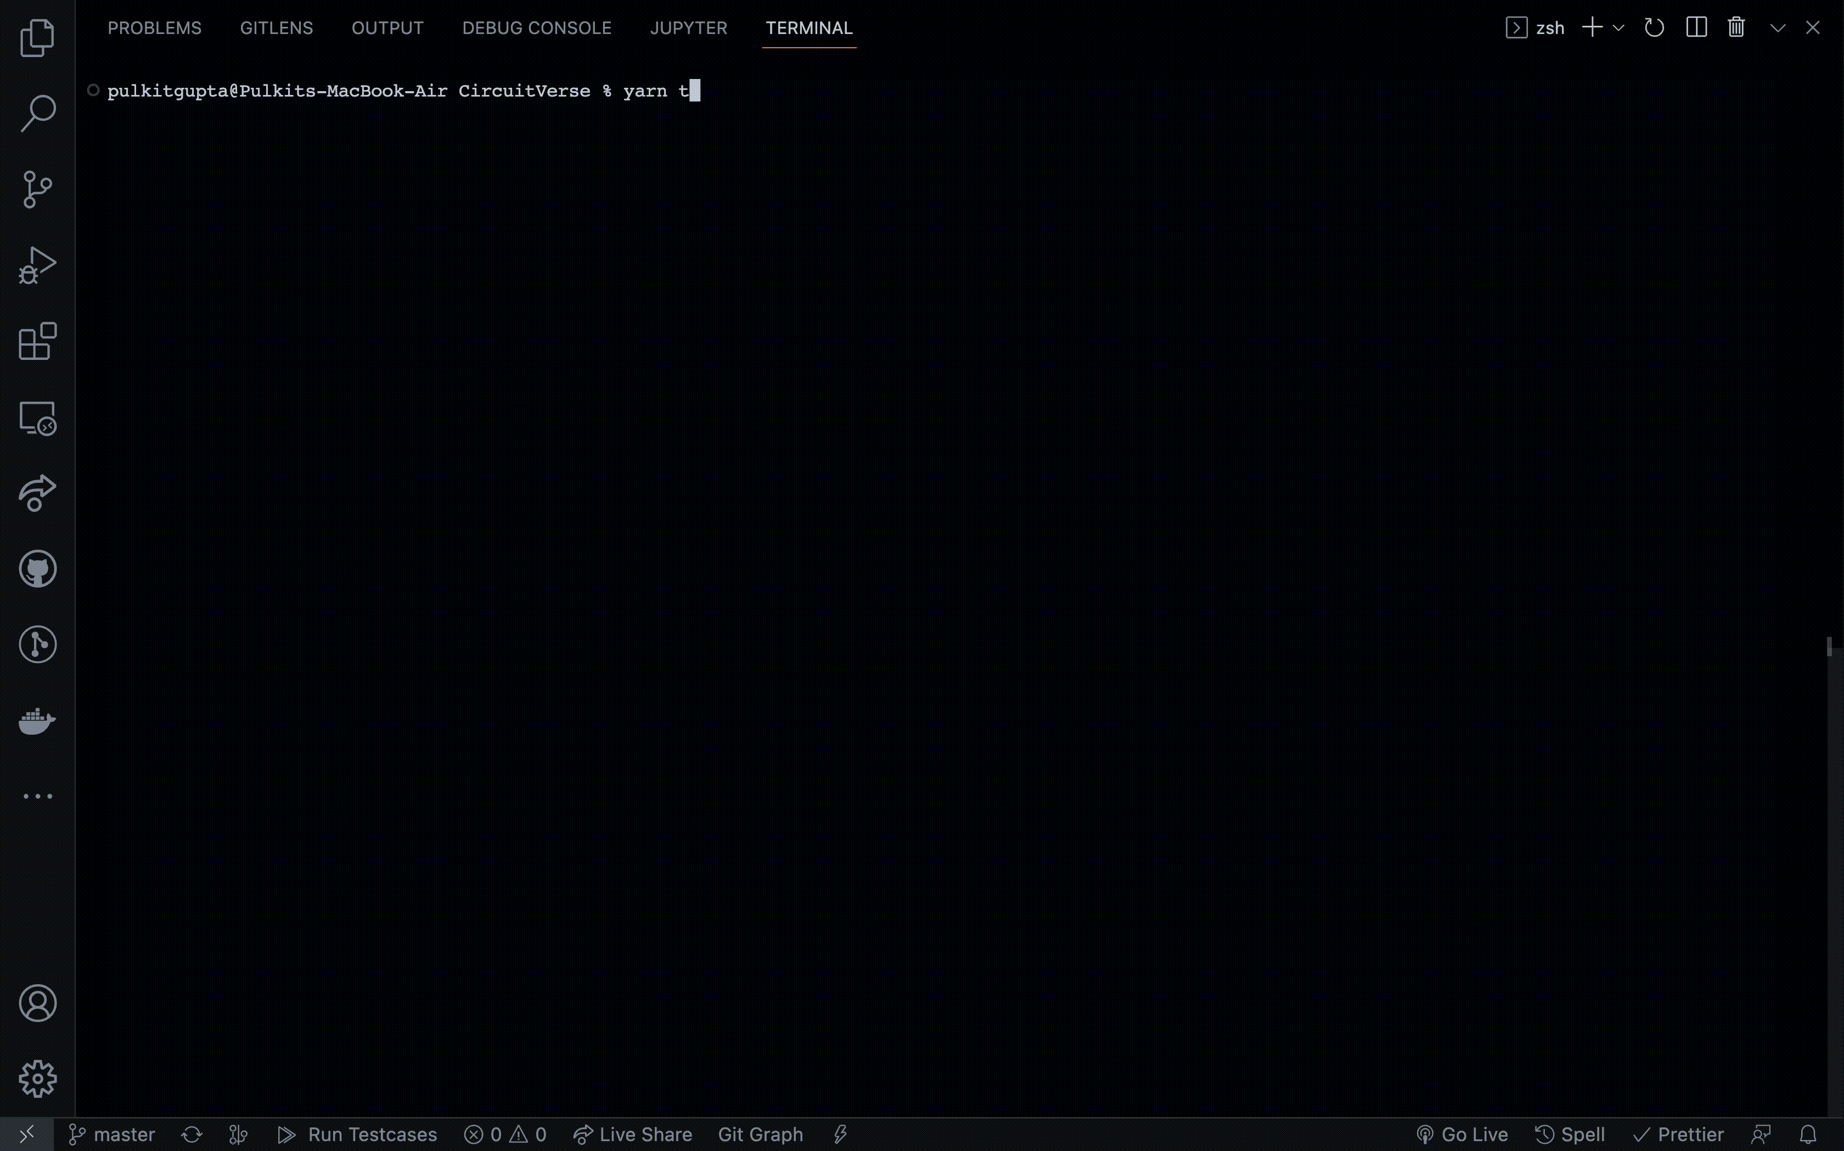Viewport: 1844px width, 1151px height.
Task: Switch to the PROBLEMS tab
Action: (155, 27)
